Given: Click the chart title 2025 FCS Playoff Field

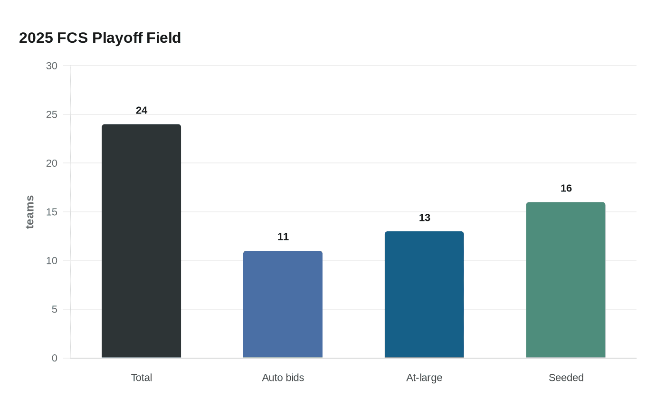Looking at the screenshot, I should [100, 38].
